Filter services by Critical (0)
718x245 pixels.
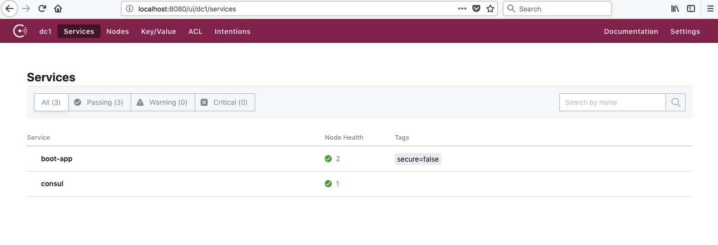point(225,102)
